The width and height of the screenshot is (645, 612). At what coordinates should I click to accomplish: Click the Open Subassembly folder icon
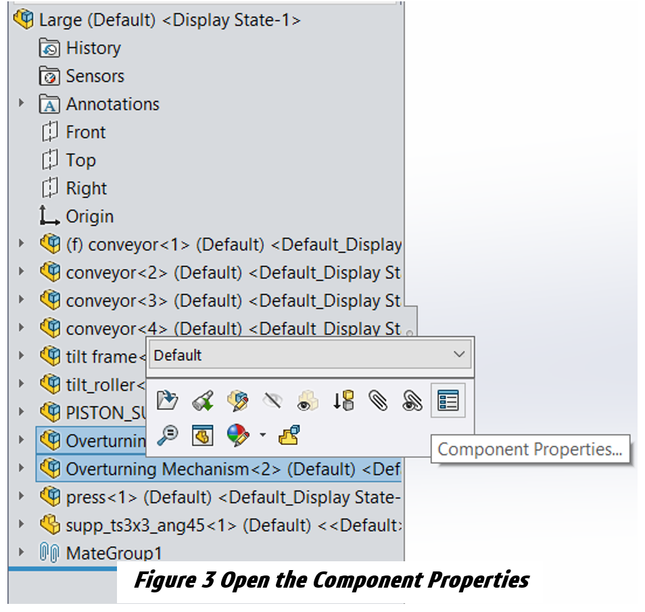[166, 401]
